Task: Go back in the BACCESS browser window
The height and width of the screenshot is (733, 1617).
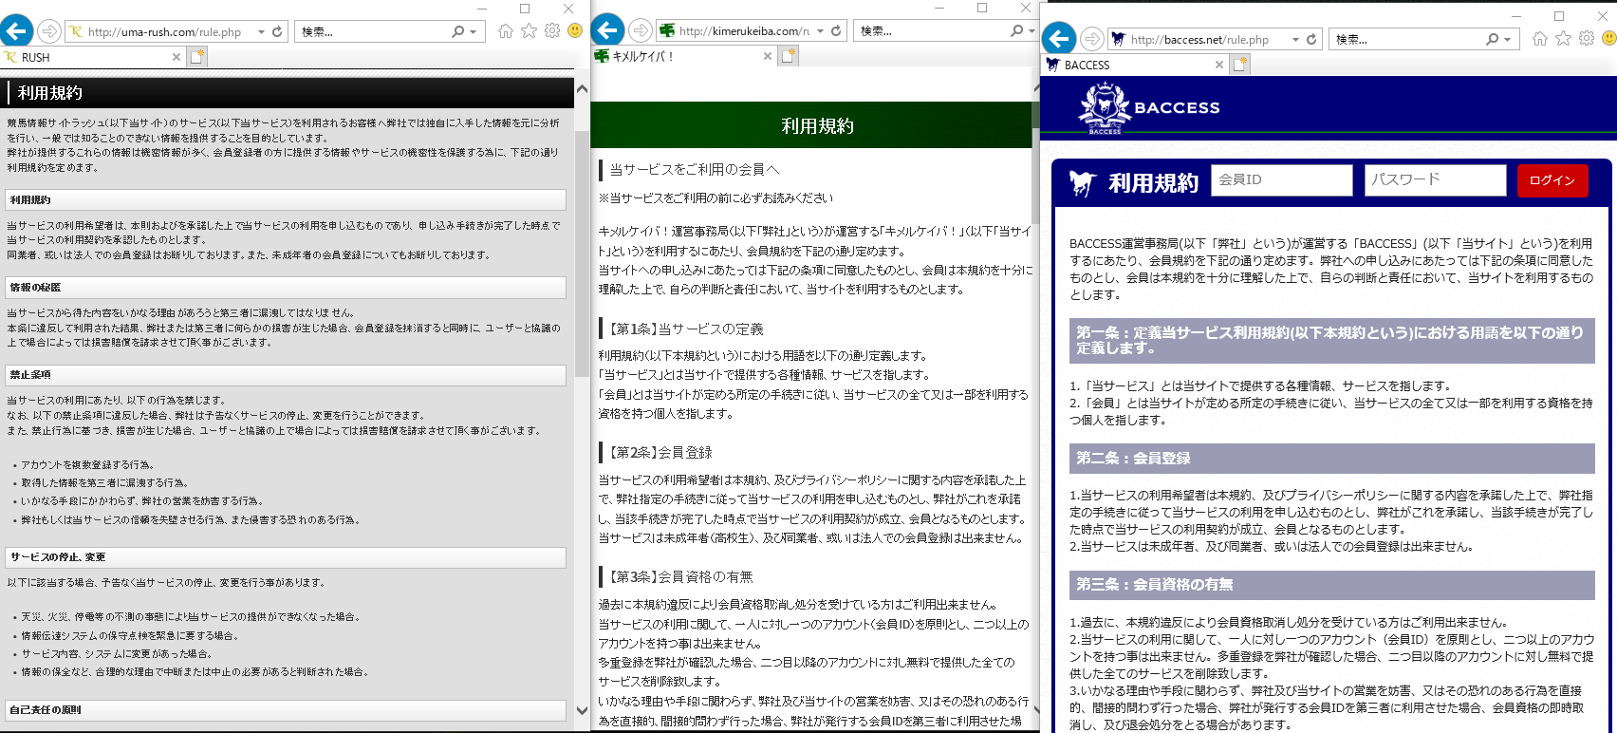Action: pyautogui.click(x=1059, y=39)
